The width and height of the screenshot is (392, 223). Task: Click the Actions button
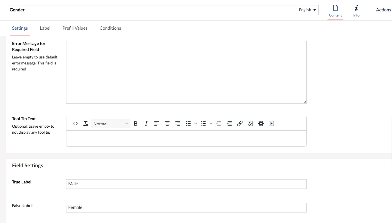coord(383,10)
